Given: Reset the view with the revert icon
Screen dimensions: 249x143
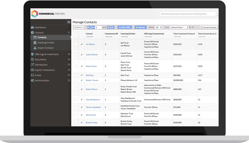Looking at the screenshot, I should point(193,27).
